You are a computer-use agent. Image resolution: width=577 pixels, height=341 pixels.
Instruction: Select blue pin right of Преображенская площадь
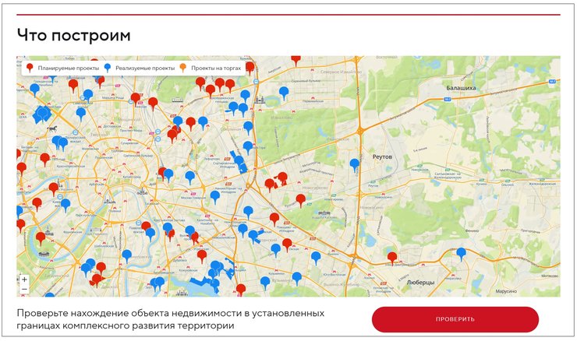(246, 96)
